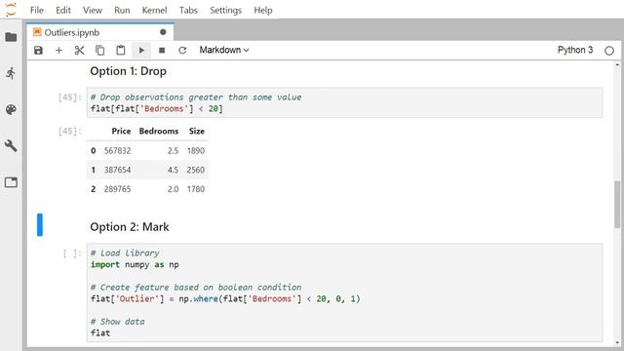Open the Commands palette sidebar icon
The height and width of the screenshot is (351, 624).
pos(11,109)
